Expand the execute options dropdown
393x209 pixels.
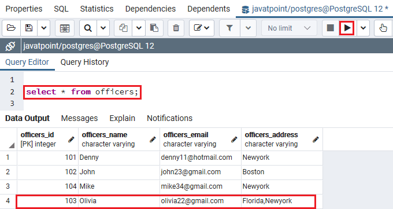tap(363, 28)
